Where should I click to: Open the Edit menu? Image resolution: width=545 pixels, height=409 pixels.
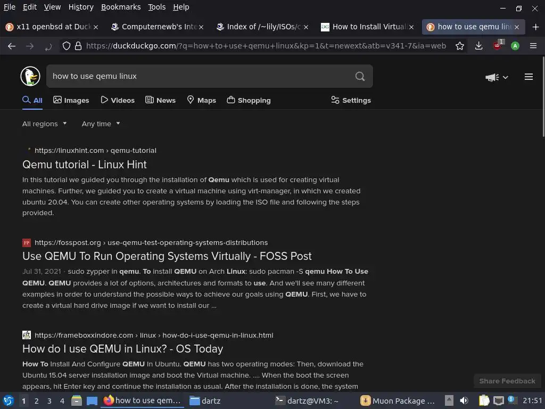(30, 7)
